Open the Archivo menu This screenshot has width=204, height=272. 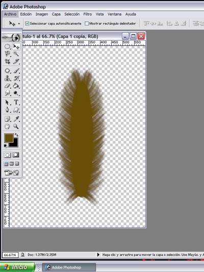(10, 14)
